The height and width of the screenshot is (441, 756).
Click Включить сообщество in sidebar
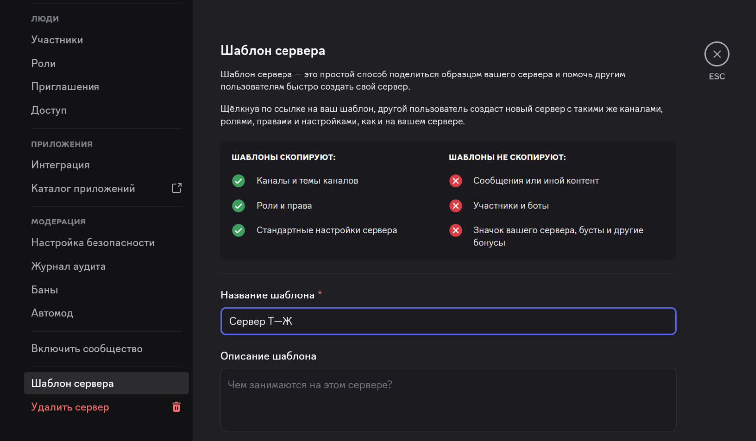[x=87, y=349]
